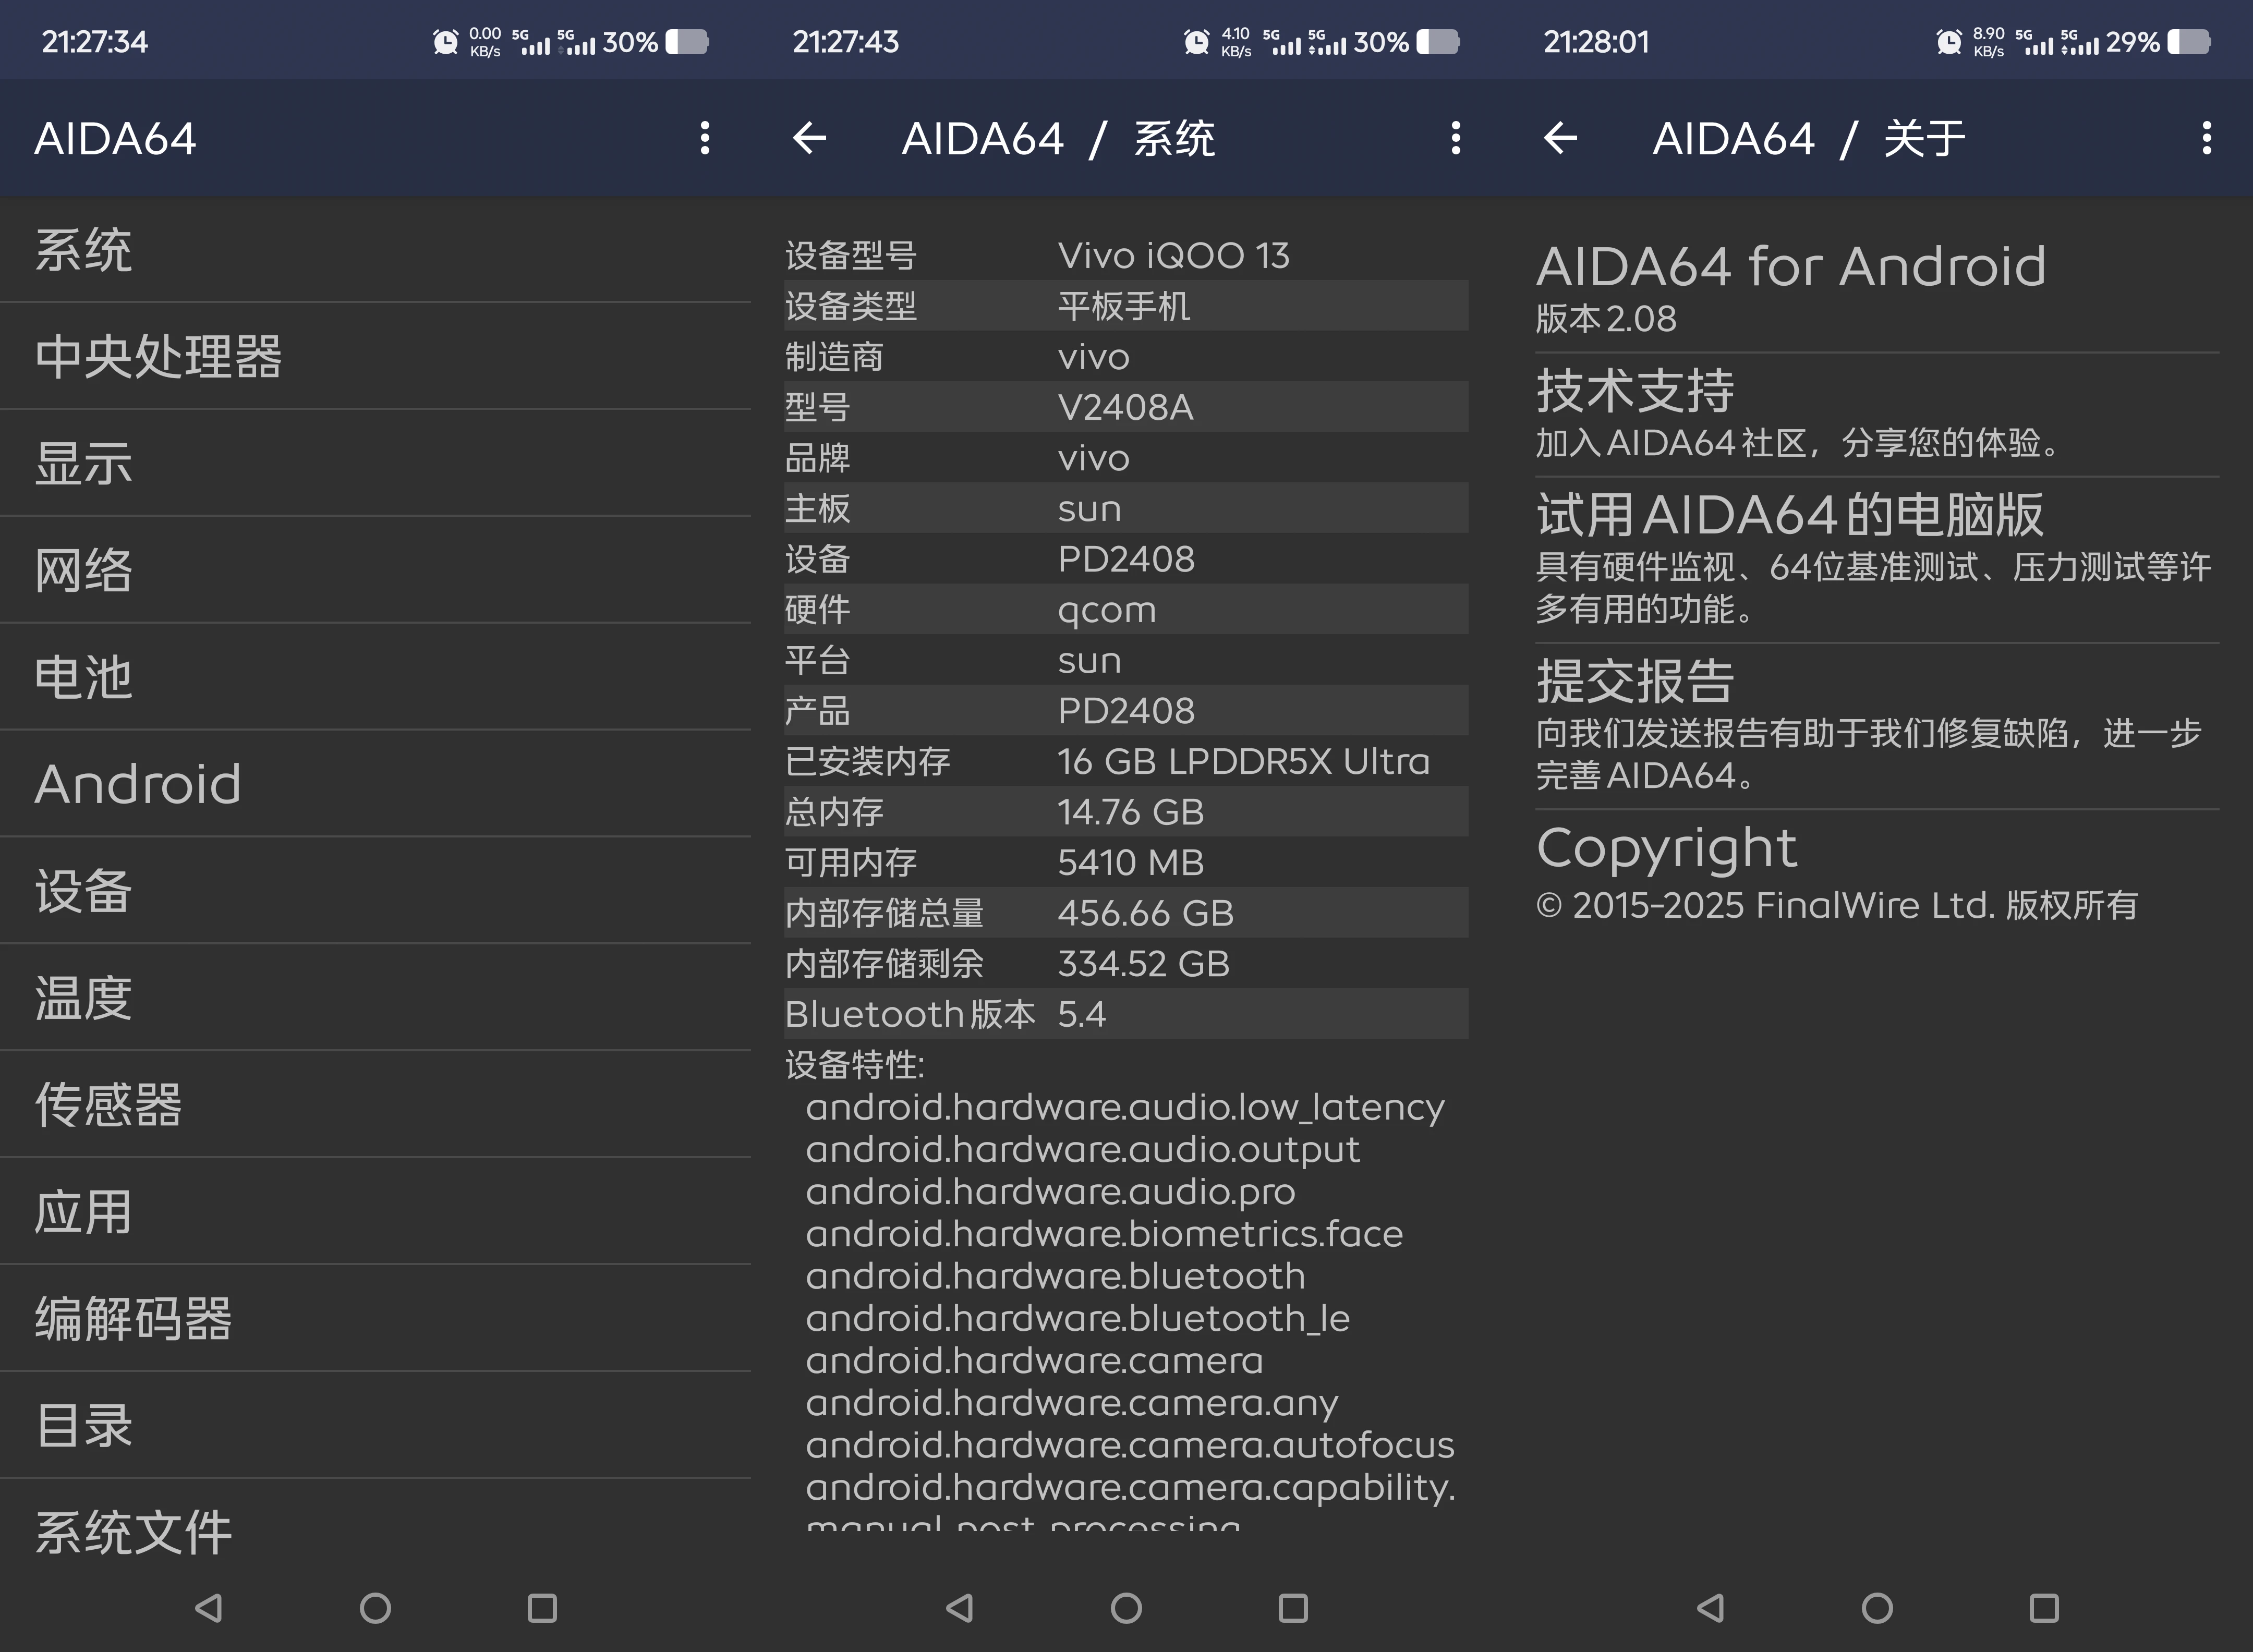This screenshot has height=1652, width=2253.
Task: Choose 电池 in the main menu
Action: 375,677
